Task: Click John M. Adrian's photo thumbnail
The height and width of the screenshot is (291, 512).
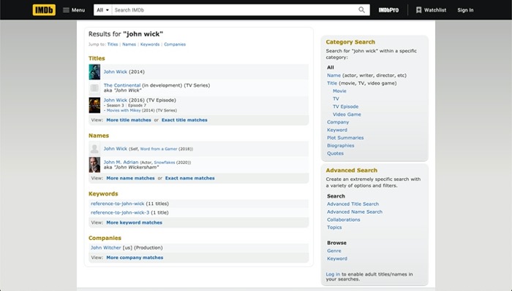Action: click(x=94, y=165)
